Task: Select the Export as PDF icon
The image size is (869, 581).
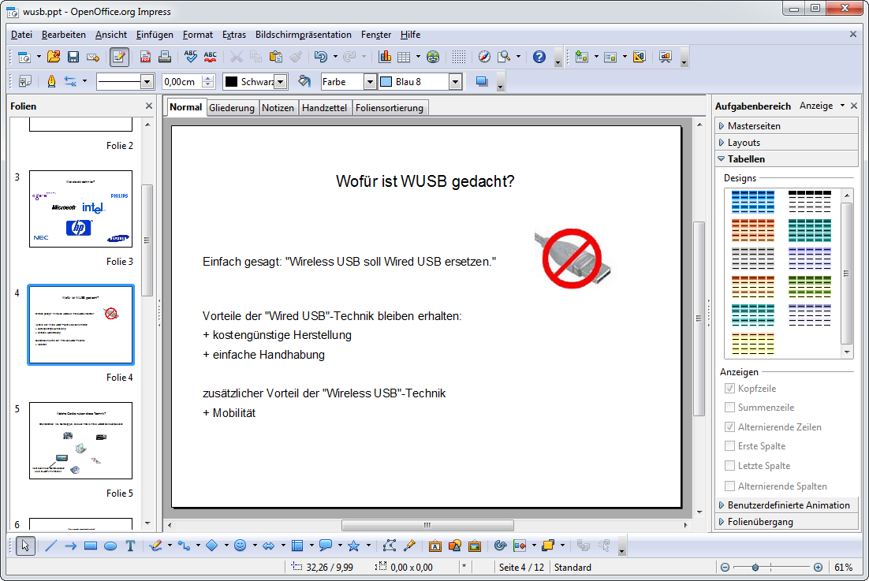Action: click(144, 55)
